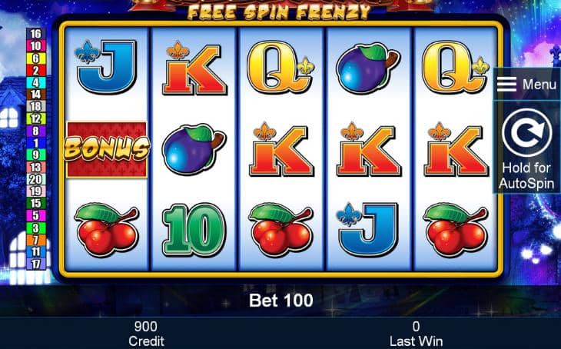This screenshot has height=349, width=561.
Task: Click the Q symbol at the top of reel five
Action: (x=455, y=68)
